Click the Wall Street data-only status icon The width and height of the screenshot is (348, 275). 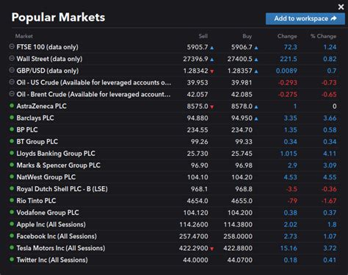(x=12, y=58)
